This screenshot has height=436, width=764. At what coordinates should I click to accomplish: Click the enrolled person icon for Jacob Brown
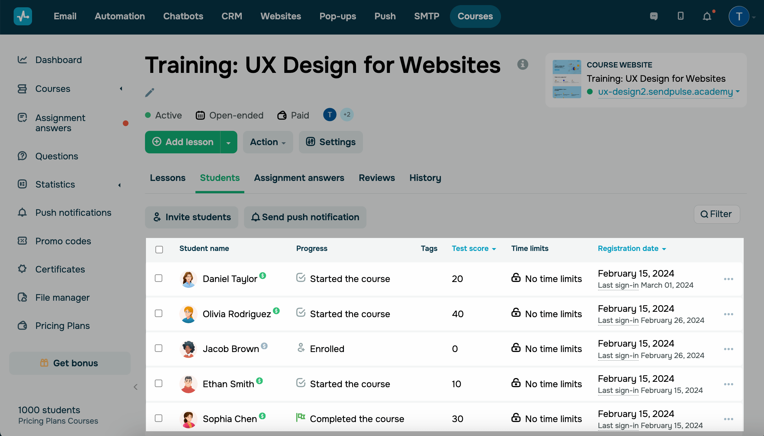click(301, 348)
